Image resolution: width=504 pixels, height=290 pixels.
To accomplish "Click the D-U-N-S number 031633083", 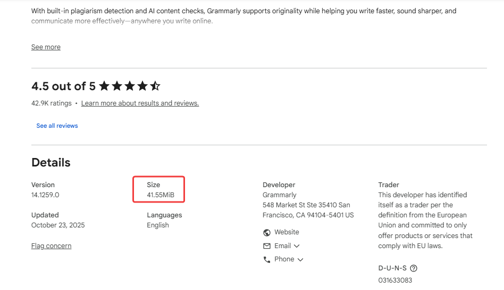I will (395, 280).
